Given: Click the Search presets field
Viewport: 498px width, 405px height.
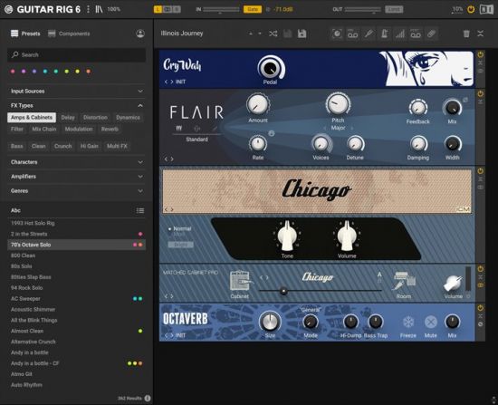Looking at the screenshot, I should point(77,55).
